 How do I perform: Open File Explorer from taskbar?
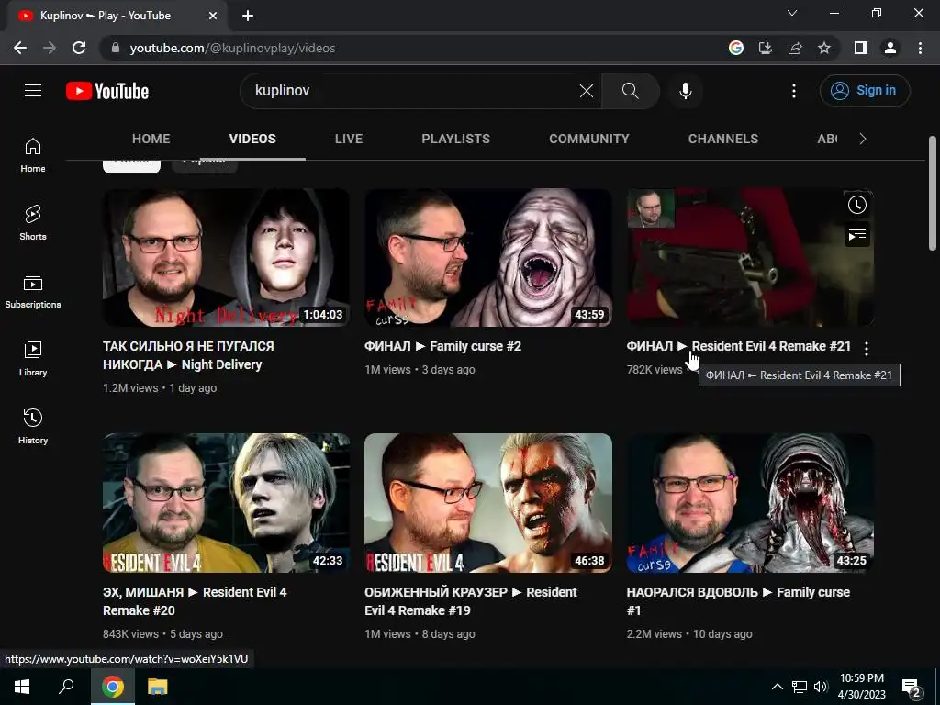157,687
